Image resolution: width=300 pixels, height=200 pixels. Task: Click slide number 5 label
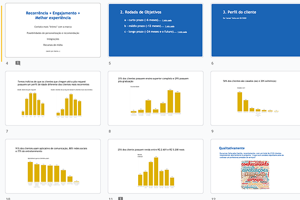[110, 63]
